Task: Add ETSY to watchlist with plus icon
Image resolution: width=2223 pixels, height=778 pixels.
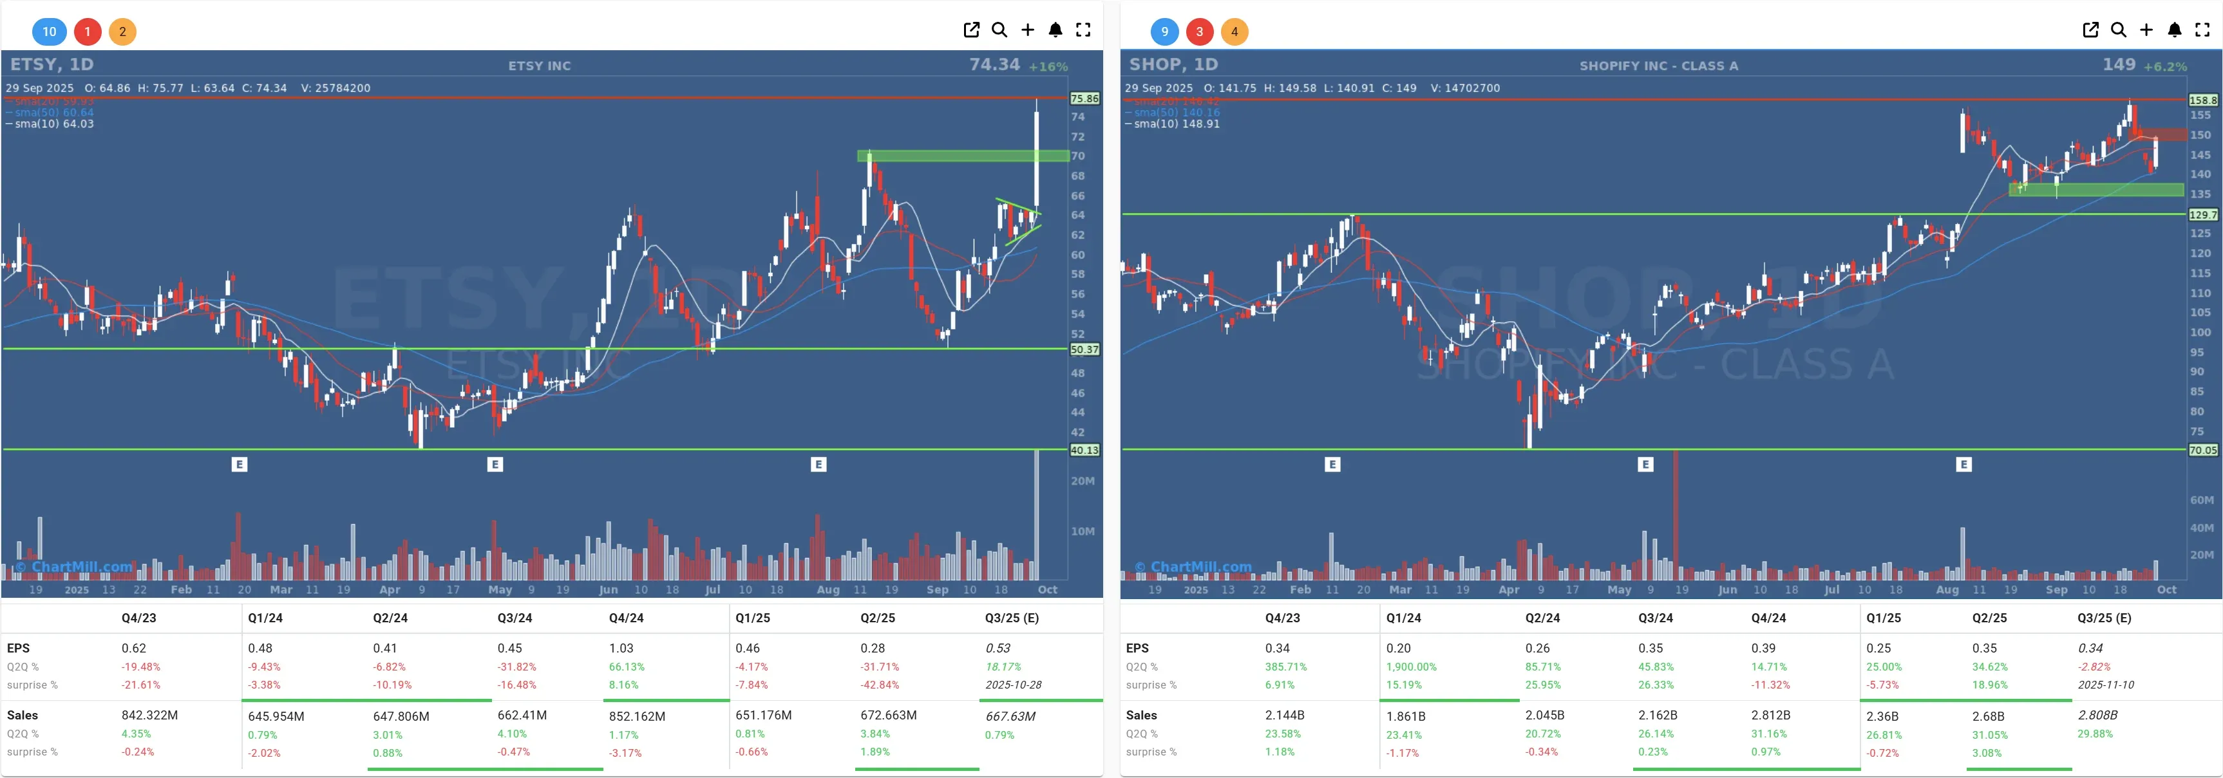Action: tap(1028, 30)
